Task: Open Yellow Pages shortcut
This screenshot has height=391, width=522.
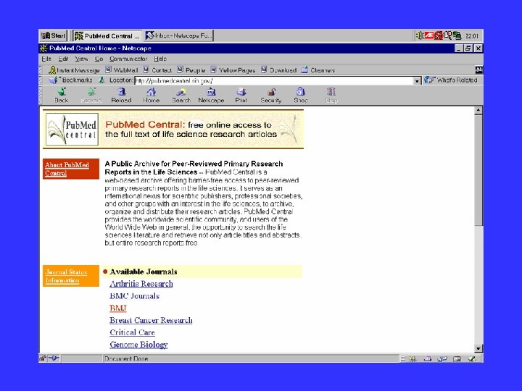Action: pyautogui.click(x=233, y=70)
